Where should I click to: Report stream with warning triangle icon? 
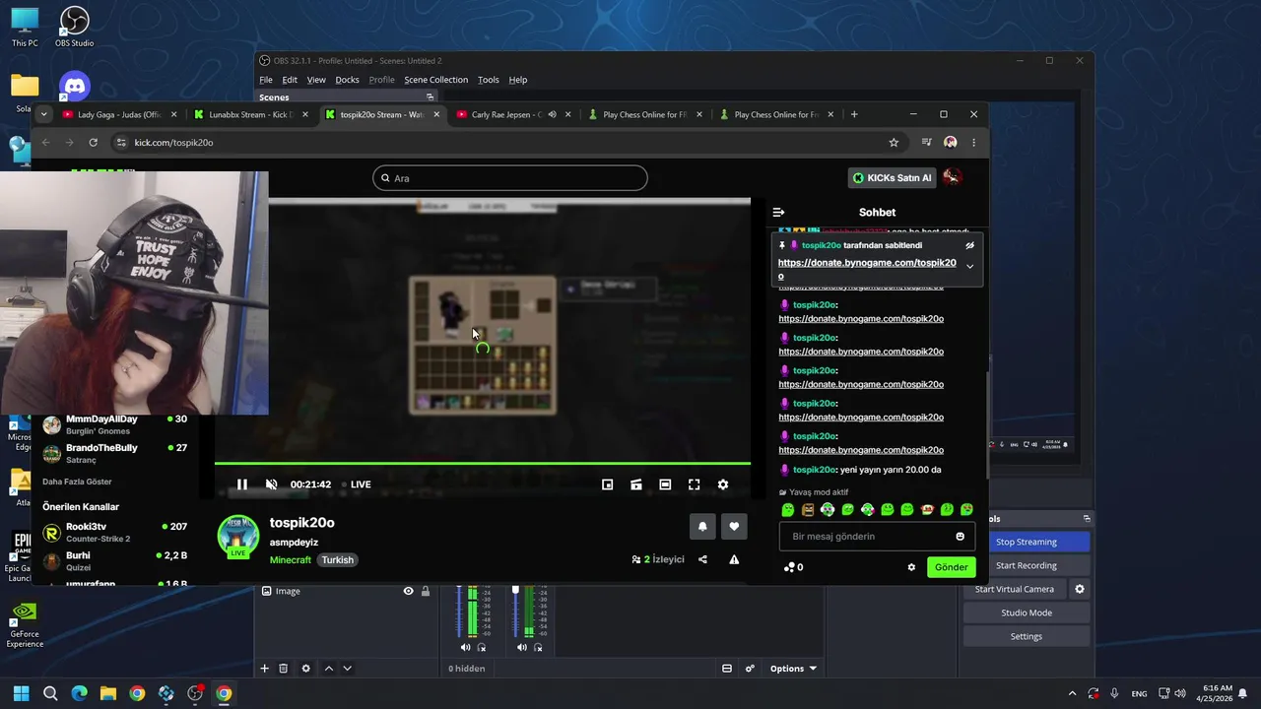pos(734,559)
